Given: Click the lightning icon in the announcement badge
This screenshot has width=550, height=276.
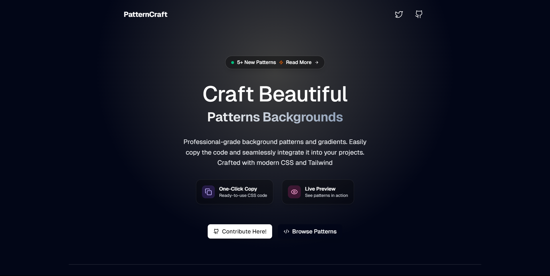Looking at the screenshot, I should 281,62.
